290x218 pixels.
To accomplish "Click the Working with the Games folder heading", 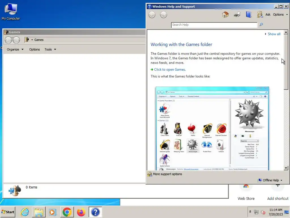I will (x=181, y=45).
